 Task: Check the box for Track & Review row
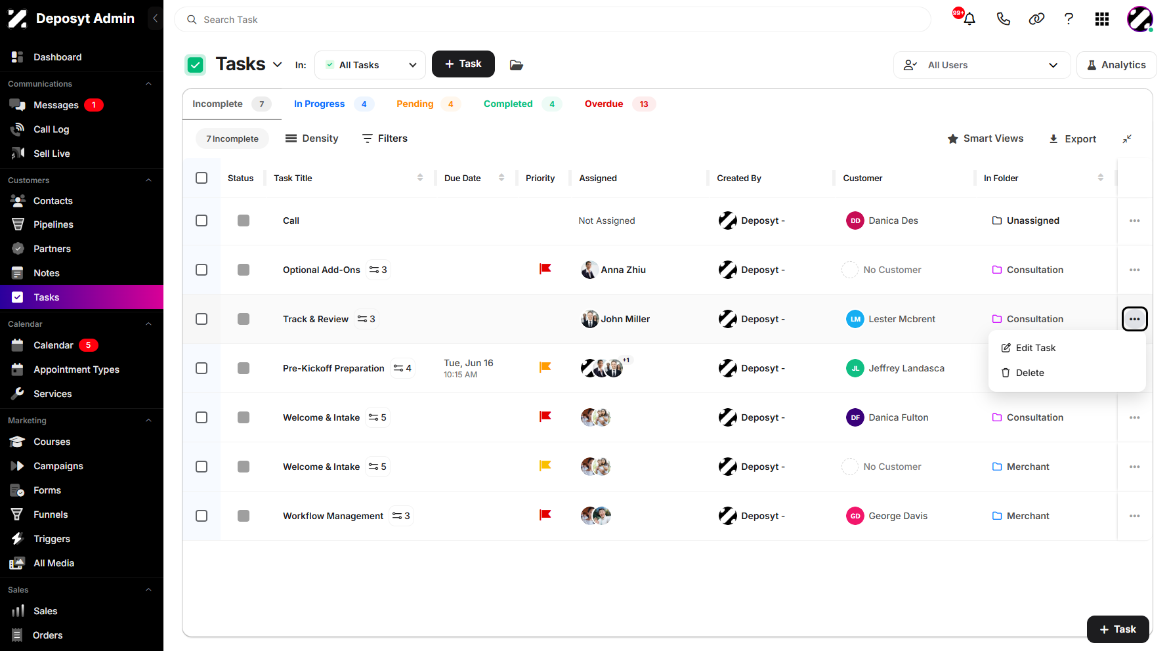202,319
